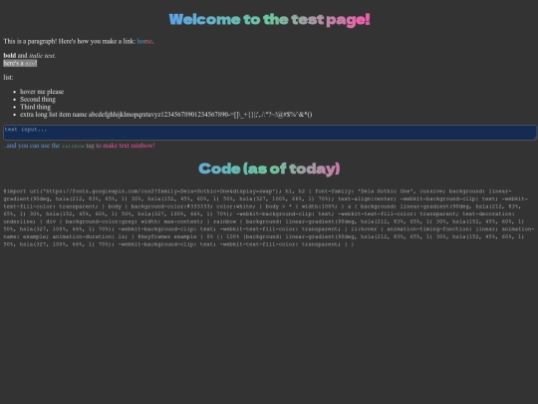This screenshot has height=404, width=538.
Task: Click "make text rainbow!" pink text
Action: tap(129, 146)
